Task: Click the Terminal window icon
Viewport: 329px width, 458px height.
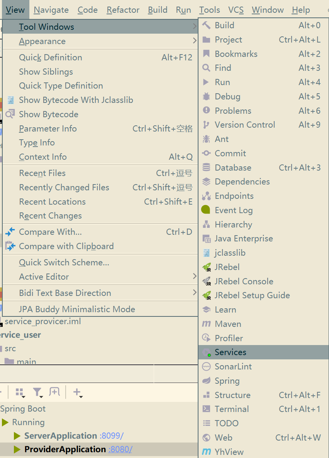Action: pyautogui.click(x=206, y=408)
